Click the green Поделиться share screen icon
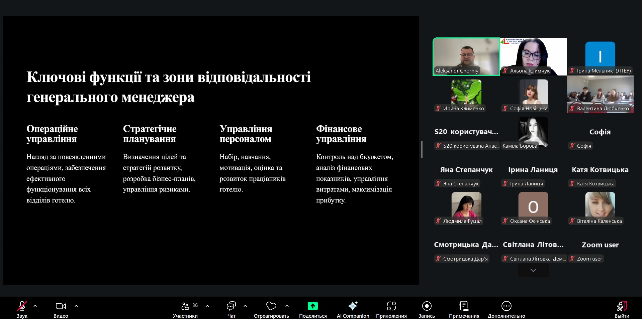Screen dimensions: 642x319 312,306
